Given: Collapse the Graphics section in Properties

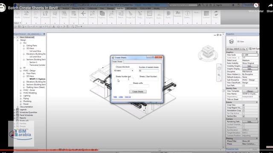Looking at the screenshot, I should pos(257,52).
